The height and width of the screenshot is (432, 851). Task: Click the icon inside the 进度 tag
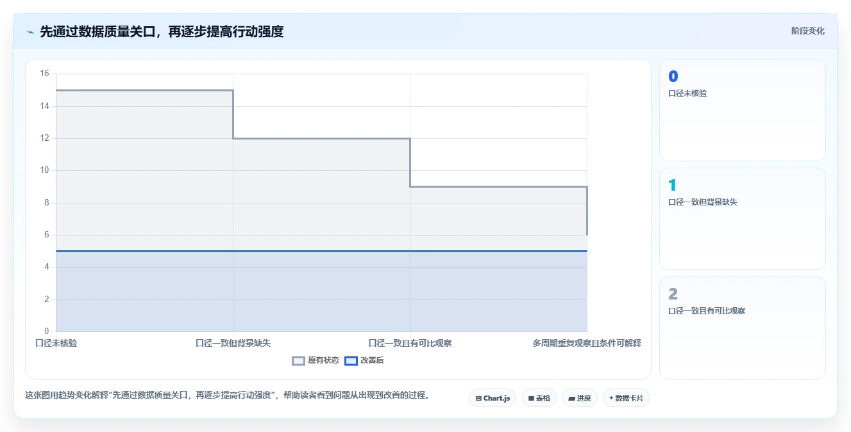pos(571,398)
